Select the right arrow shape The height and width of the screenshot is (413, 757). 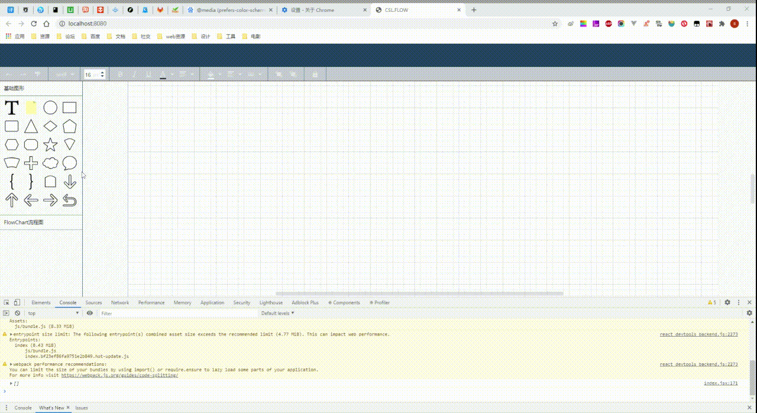click(50, 200)
